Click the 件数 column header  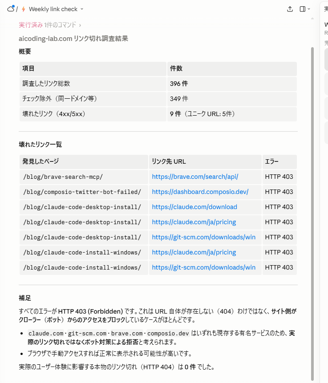232,69
